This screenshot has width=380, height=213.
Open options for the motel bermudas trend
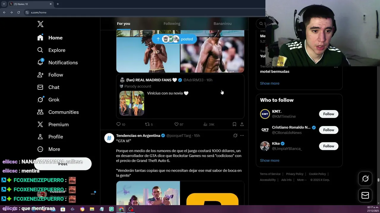pos(336,67)
